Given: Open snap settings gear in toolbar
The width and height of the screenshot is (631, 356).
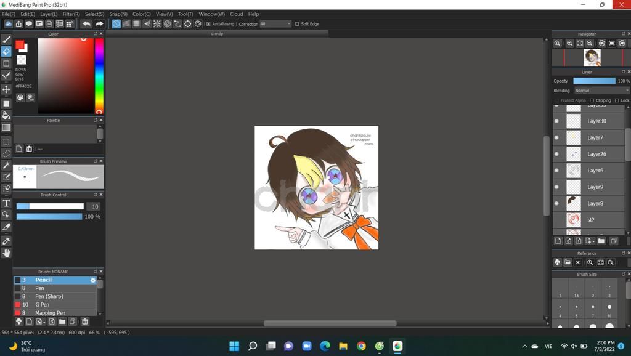Looking at the screenshot, I should (x=198, y=24).
